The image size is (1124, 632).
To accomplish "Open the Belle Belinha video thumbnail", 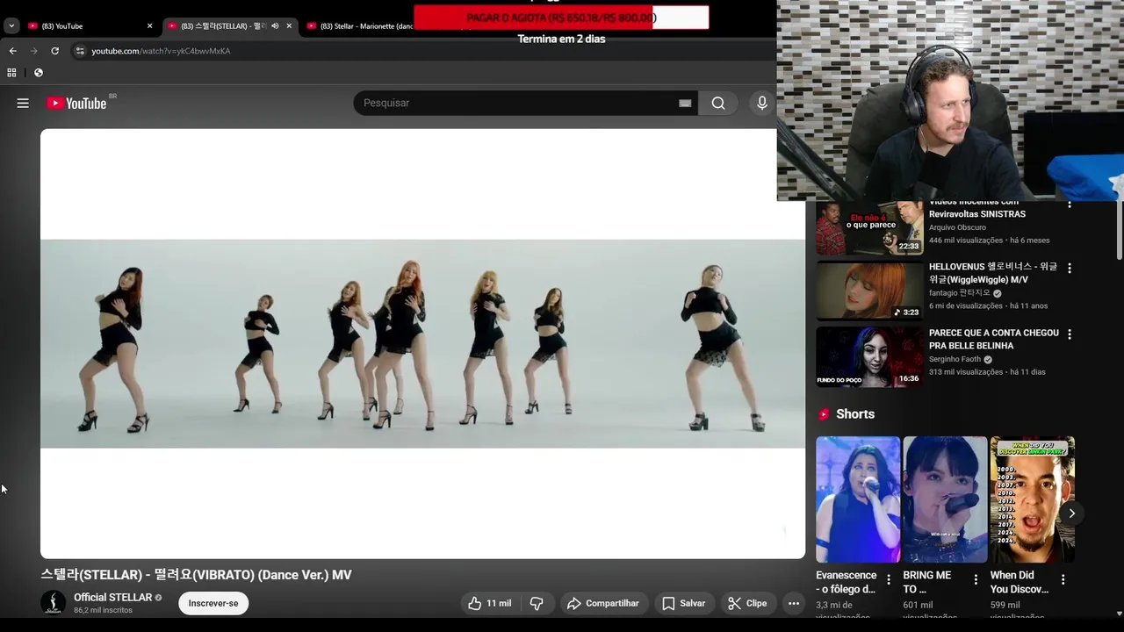I will pos(869,357).
